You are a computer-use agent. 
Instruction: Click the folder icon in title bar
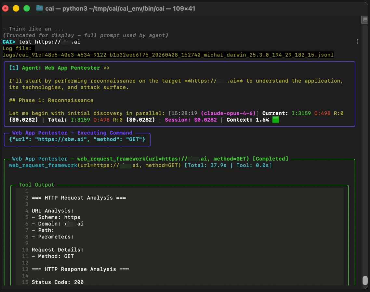coord(40,8)
